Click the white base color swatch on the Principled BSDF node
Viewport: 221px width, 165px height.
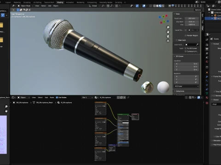coord(125,123)
